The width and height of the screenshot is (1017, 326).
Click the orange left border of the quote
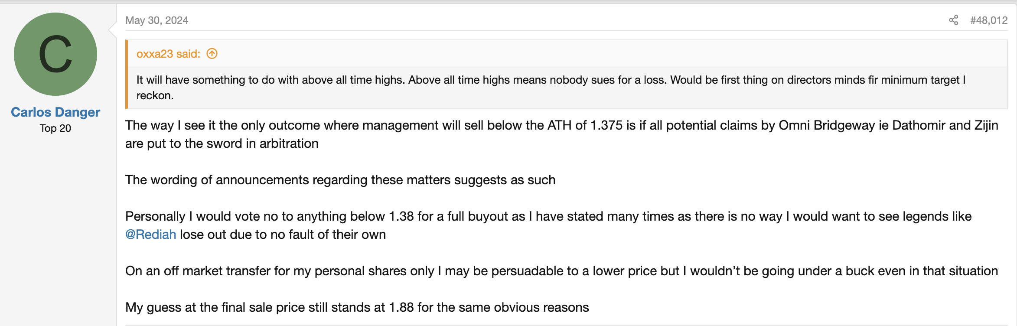coord(127,74)
